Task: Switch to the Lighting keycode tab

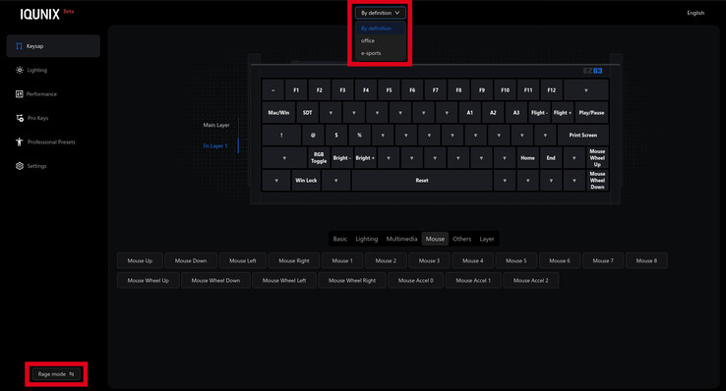Action: click(x=367, y=239)
